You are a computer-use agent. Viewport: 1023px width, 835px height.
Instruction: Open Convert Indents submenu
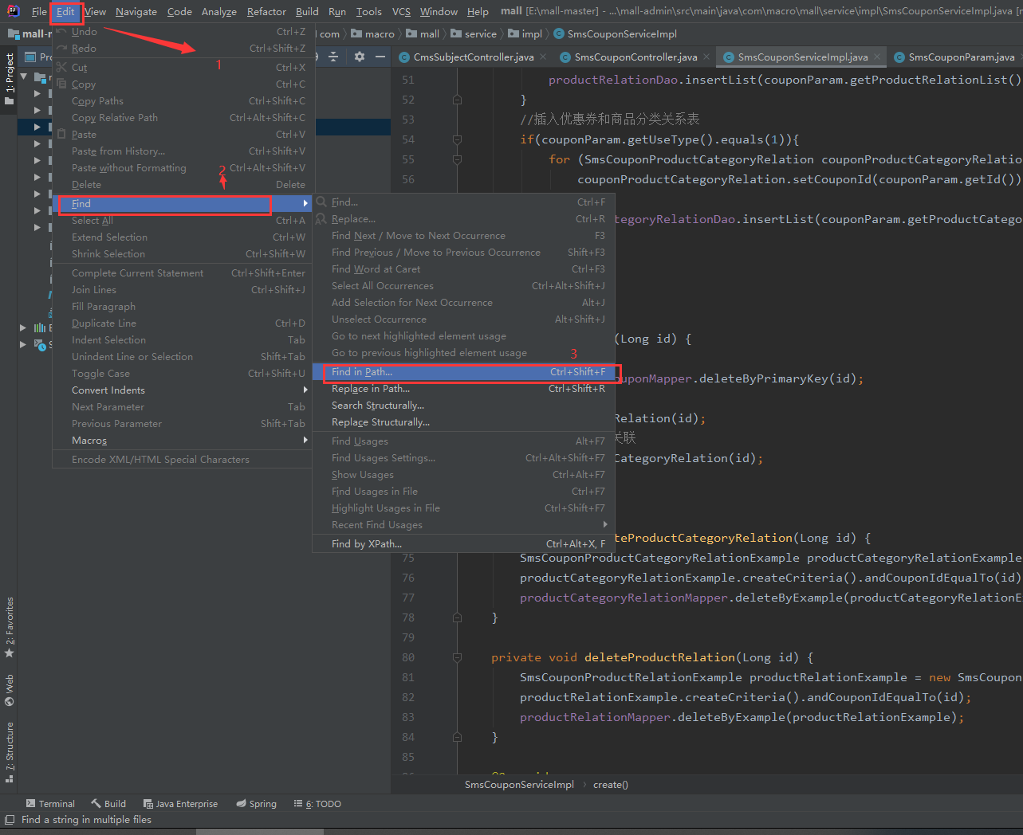coord(182,390)
